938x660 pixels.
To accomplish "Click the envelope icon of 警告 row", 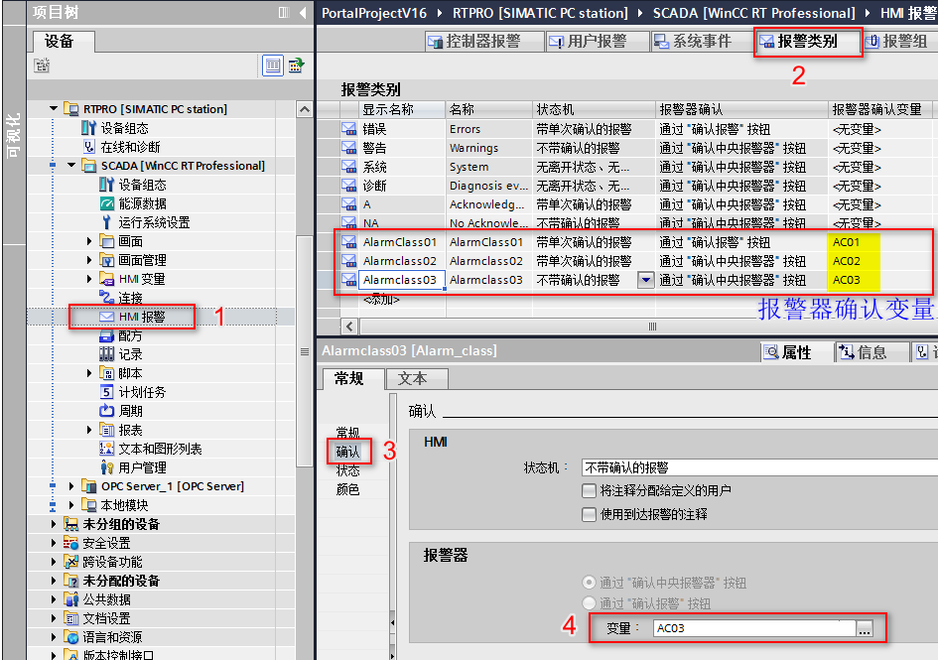I will click(x=348, y=148).
